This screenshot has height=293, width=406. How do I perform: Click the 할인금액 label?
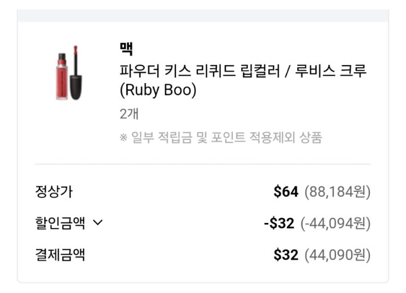pyautogui.click(x=59, y=223)
